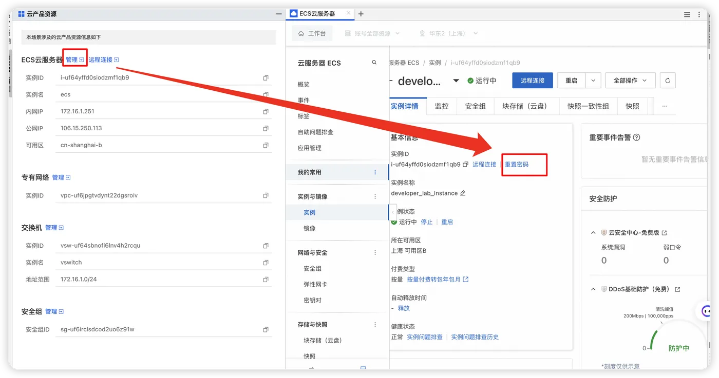
Task: Click the blue 远程连接 button
Action: (533, 81)
